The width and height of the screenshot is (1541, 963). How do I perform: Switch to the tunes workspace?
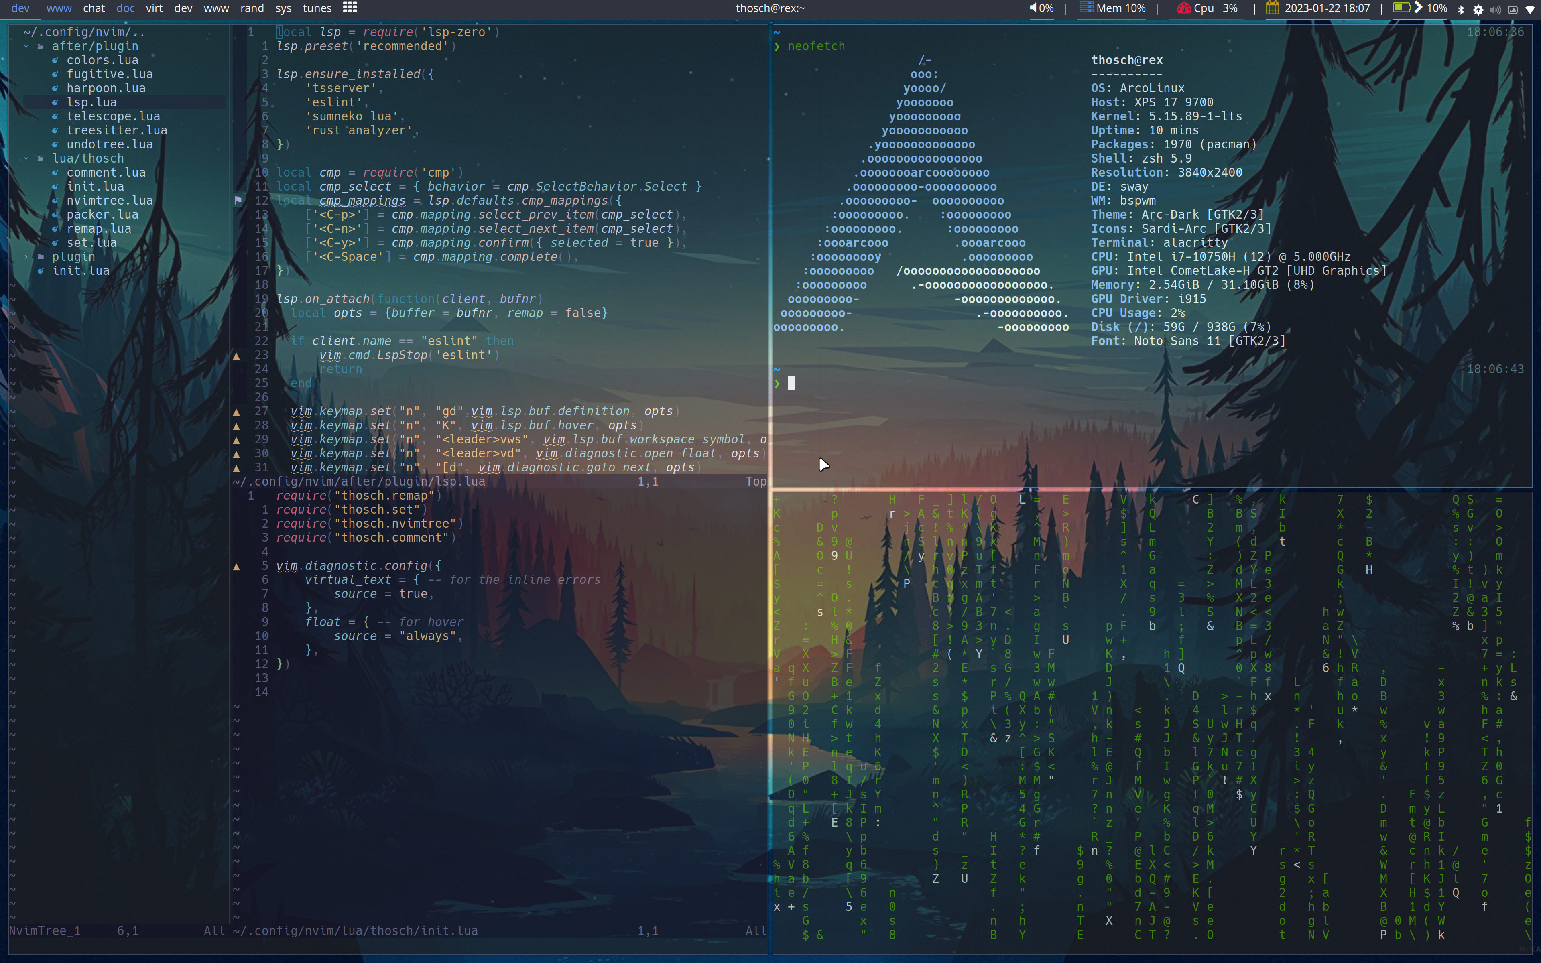tap(317, 8)
